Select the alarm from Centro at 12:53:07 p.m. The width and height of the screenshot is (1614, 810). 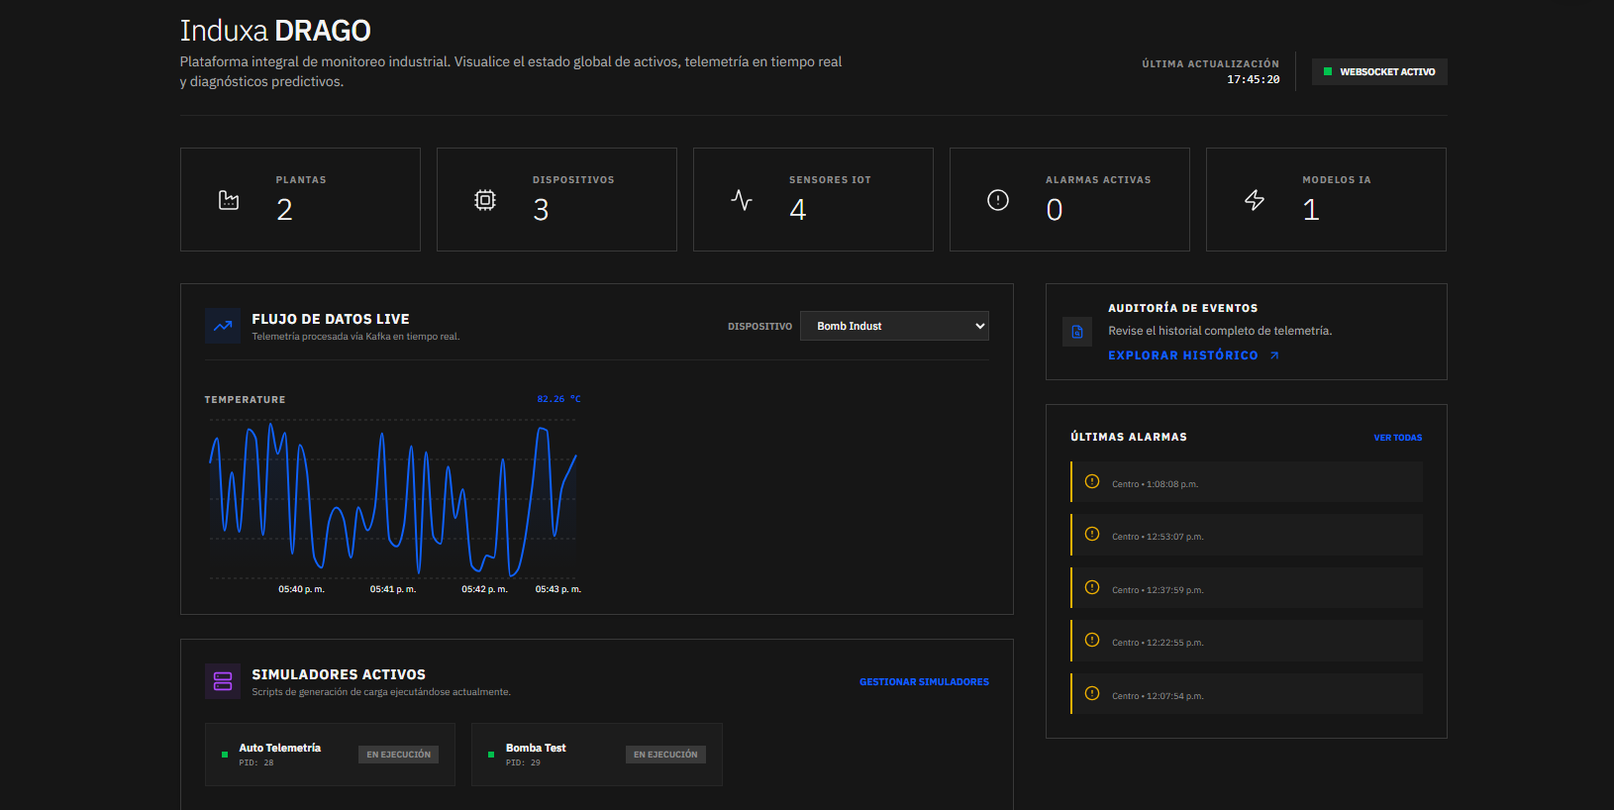tap(1247, 535)
